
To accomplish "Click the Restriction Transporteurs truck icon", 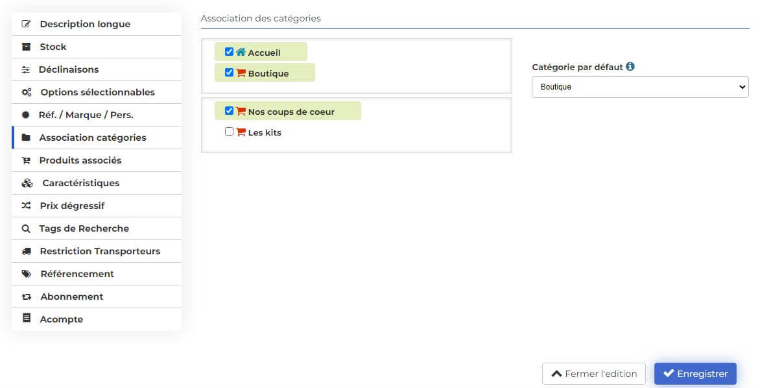I will pyautogui.click(x=27, y=251).
